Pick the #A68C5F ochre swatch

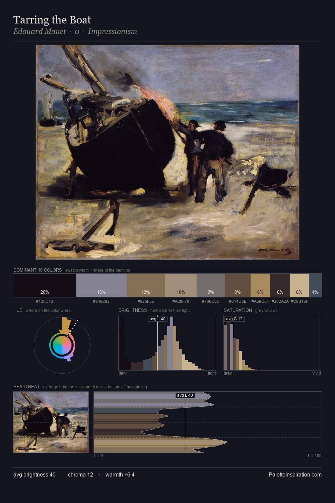[260, 285]
